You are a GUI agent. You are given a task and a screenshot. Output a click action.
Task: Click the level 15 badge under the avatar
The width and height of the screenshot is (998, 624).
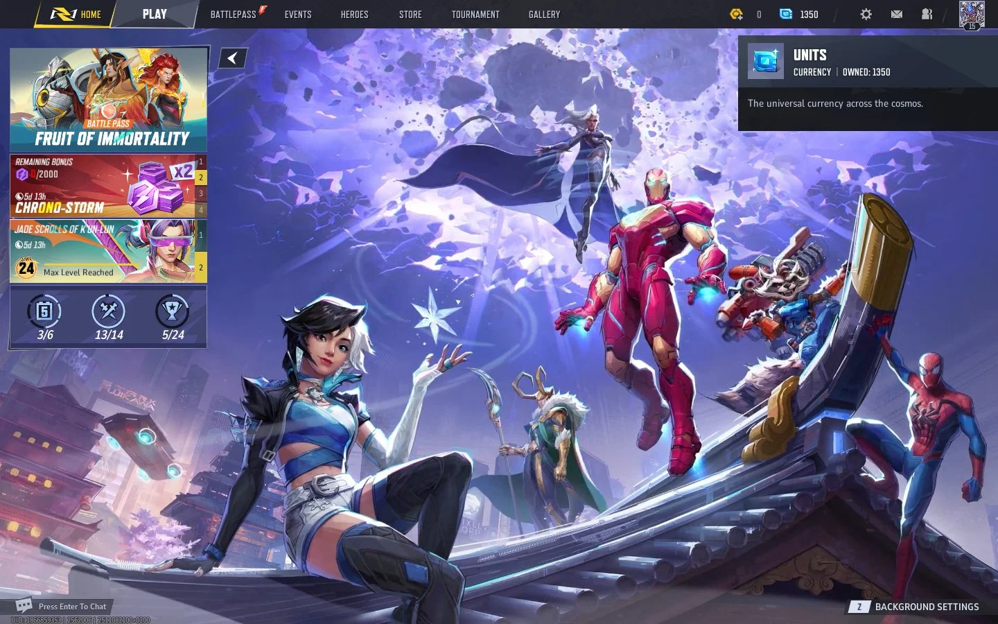pos(972,26)
